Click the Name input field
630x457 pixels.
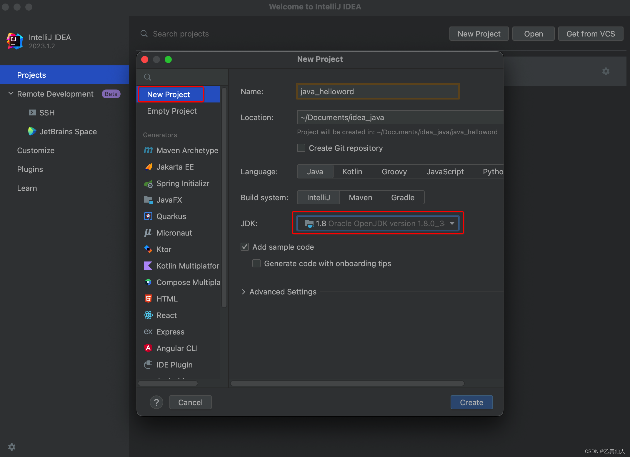(x=378, y=91)
